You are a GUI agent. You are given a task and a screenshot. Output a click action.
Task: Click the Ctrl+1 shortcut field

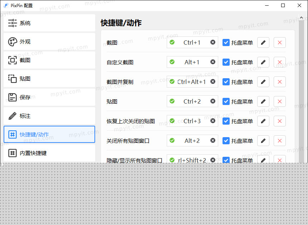[x=192, y=42]
